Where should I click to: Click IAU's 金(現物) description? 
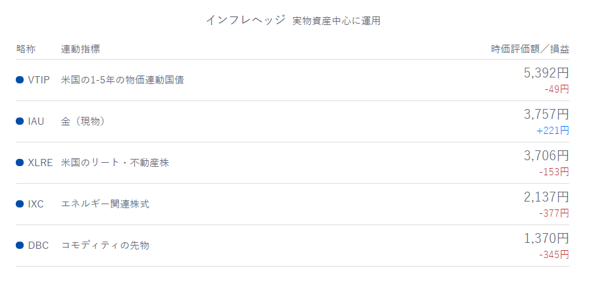[x=83, y=121]
